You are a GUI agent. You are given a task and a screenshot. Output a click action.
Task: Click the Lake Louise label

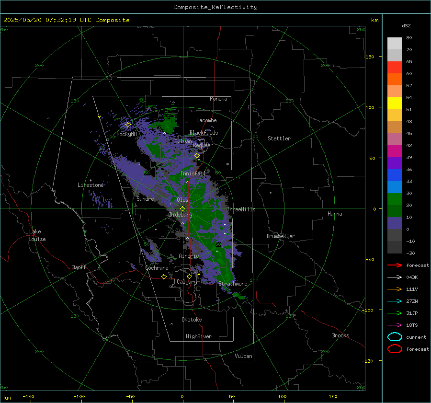(37, 235)
